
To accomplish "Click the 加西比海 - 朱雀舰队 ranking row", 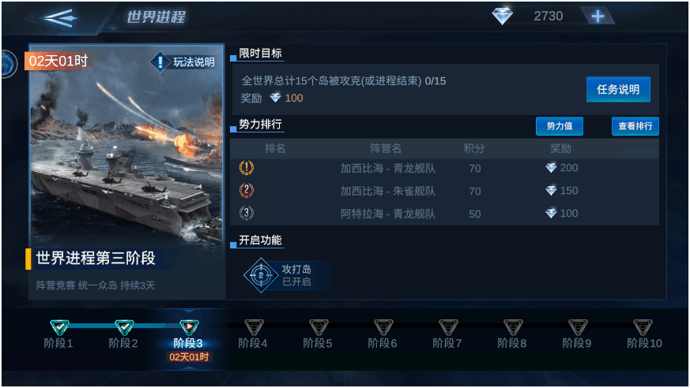I will 444,191.
